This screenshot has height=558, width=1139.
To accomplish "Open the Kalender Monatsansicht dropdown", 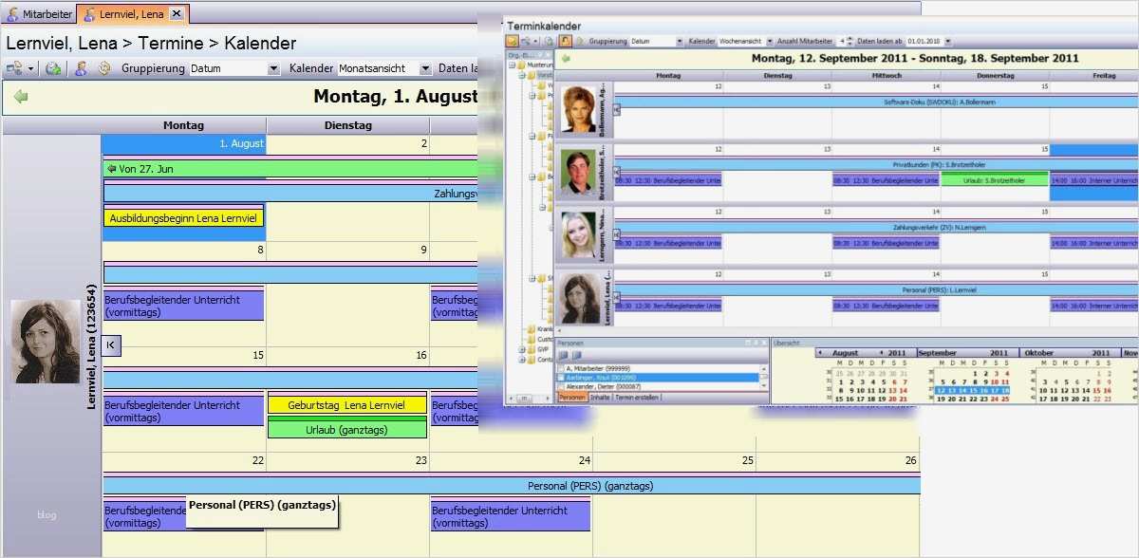I will pos(424,68).
